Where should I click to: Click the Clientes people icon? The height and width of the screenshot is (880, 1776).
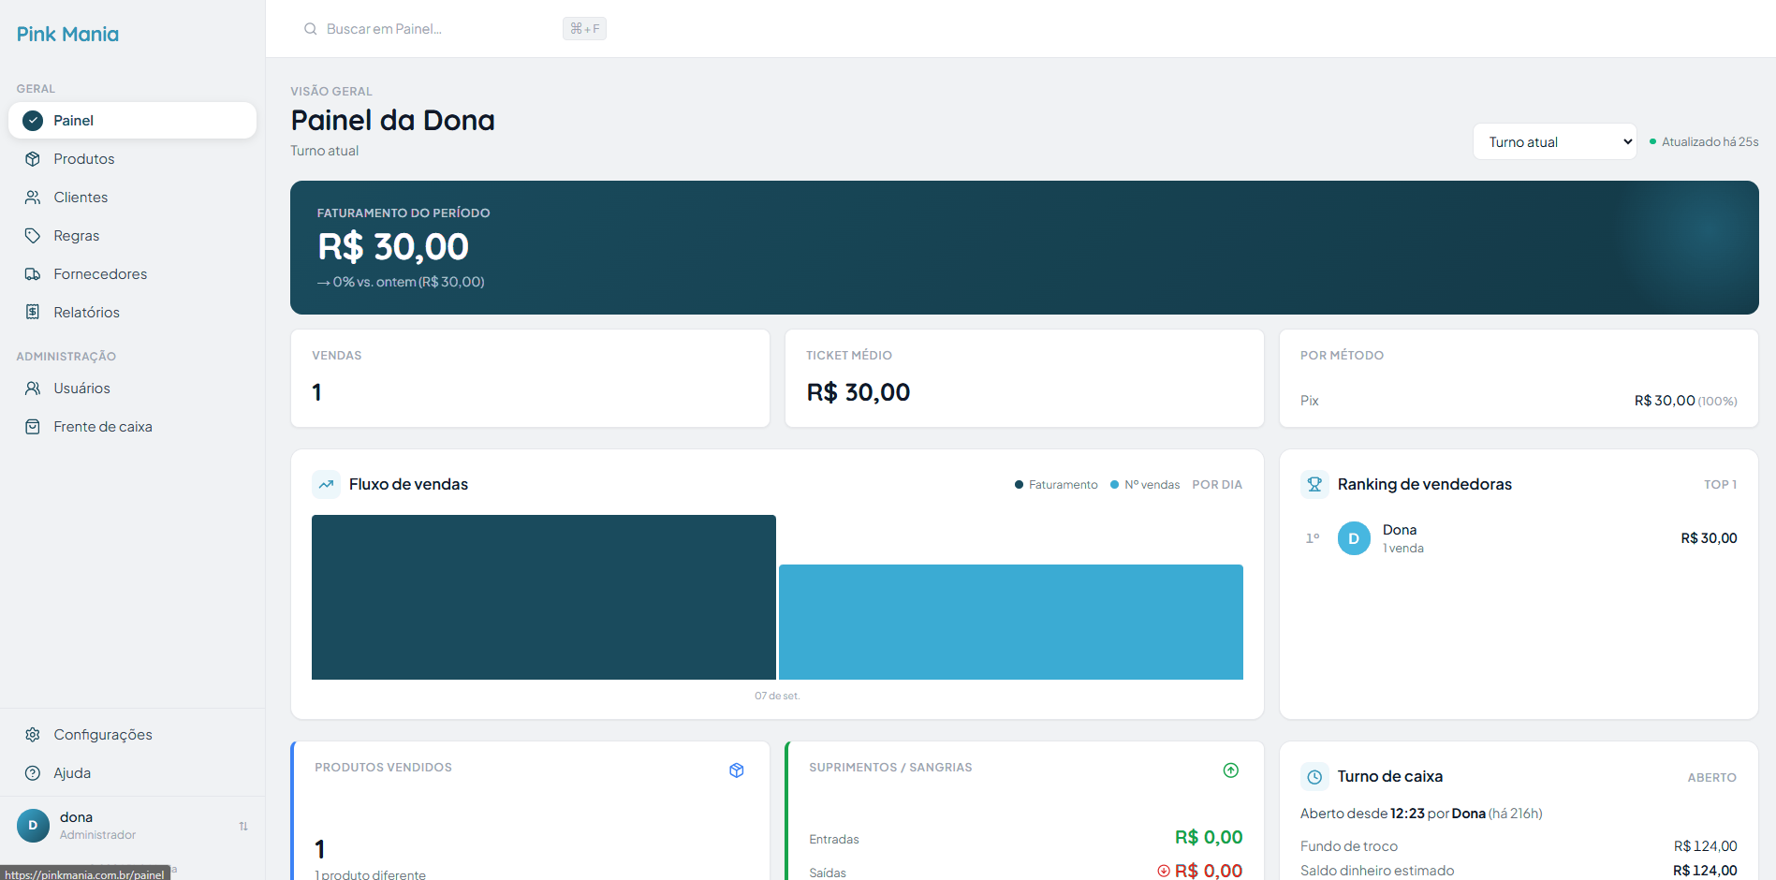33,198
